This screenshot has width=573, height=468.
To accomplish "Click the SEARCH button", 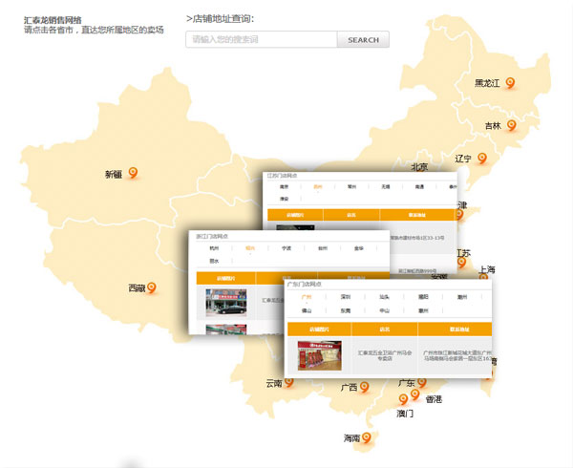I will [x=363, y=40].
